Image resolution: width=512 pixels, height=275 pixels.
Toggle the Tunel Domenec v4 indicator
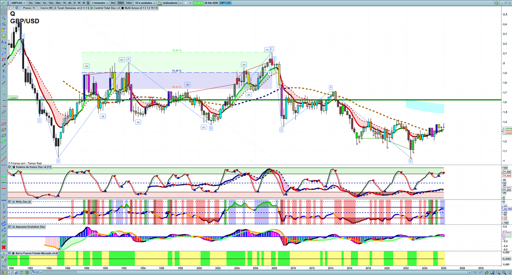55,8
